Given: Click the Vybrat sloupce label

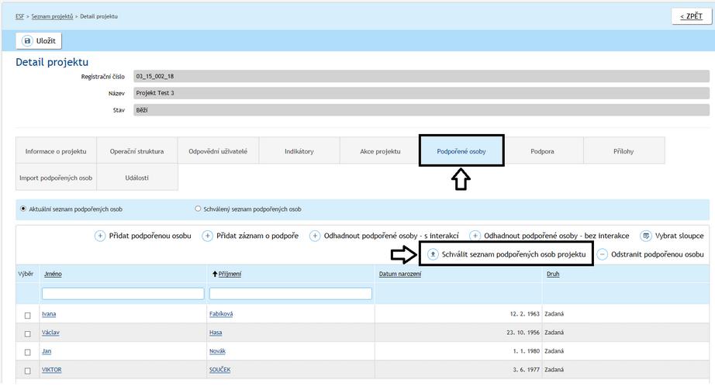Looking at the screenshot, I should tap(679, 236).
